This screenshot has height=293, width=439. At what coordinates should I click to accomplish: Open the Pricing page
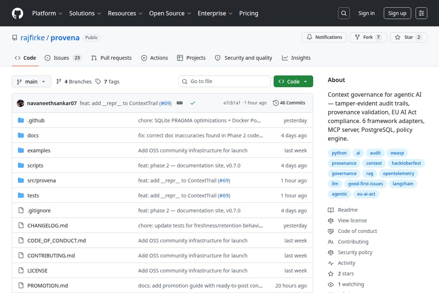pos(249,13)
